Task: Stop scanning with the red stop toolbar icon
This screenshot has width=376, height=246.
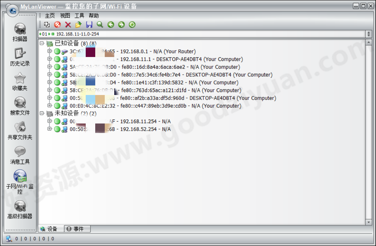Action: [56, 25]
